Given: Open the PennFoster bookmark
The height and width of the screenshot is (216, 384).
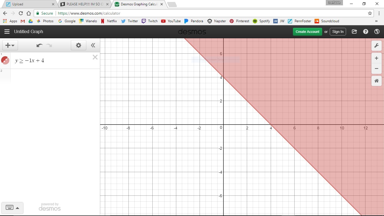Looking at the screenshot, I should point(299,21).
